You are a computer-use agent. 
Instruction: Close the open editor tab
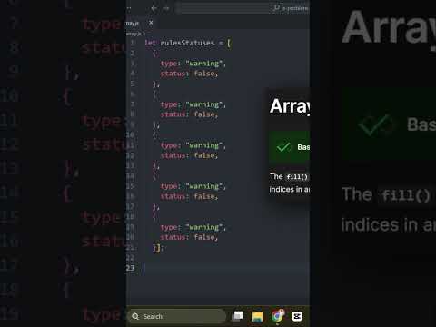point(151,23)
